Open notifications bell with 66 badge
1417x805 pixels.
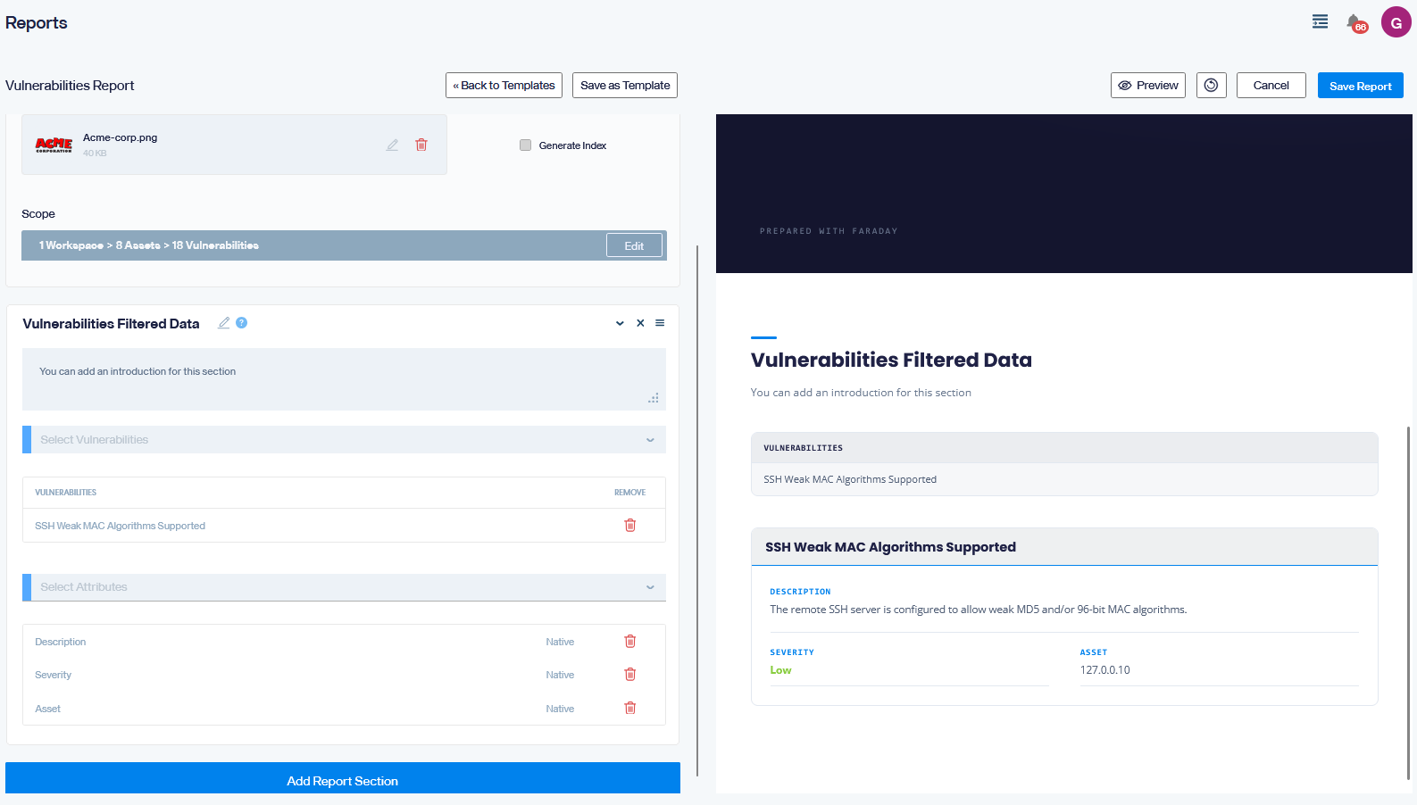[1355, 22]
